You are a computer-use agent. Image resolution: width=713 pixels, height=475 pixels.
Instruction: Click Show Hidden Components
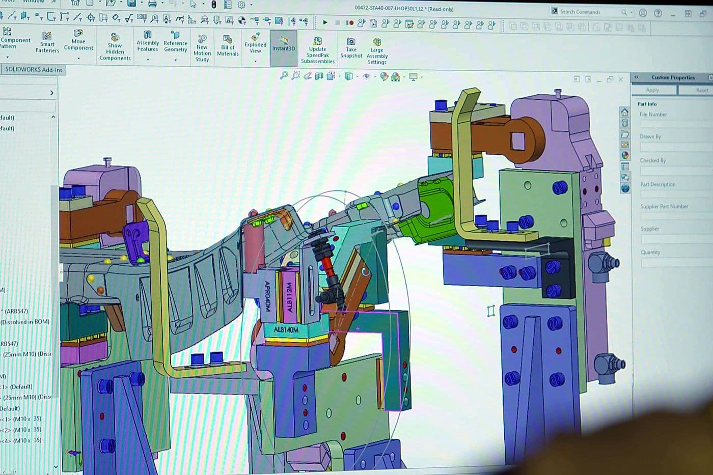(115, 47)
